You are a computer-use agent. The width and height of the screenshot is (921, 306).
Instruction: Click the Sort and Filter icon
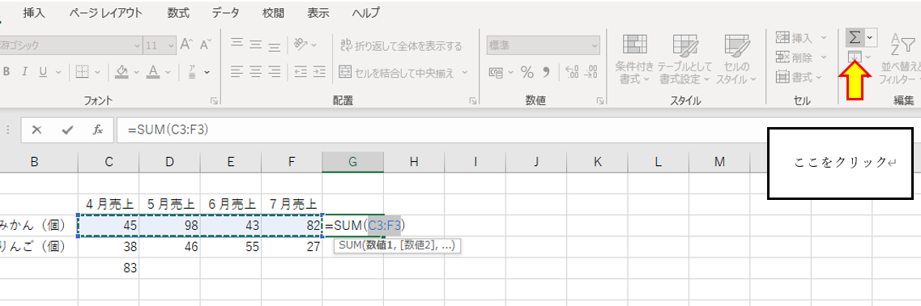902,44
